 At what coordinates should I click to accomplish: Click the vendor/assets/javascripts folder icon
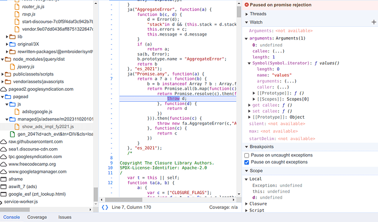click(8, 82)
